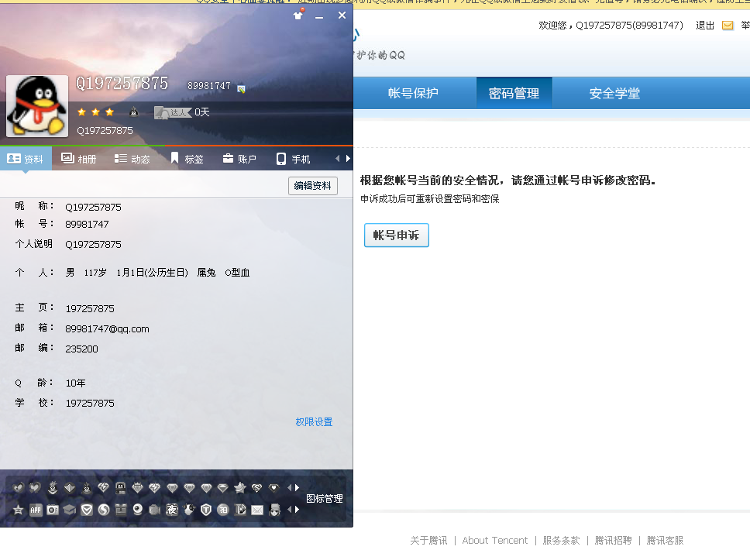
Task: Open the skin changer shirt icon
Action: pos(298,15)
